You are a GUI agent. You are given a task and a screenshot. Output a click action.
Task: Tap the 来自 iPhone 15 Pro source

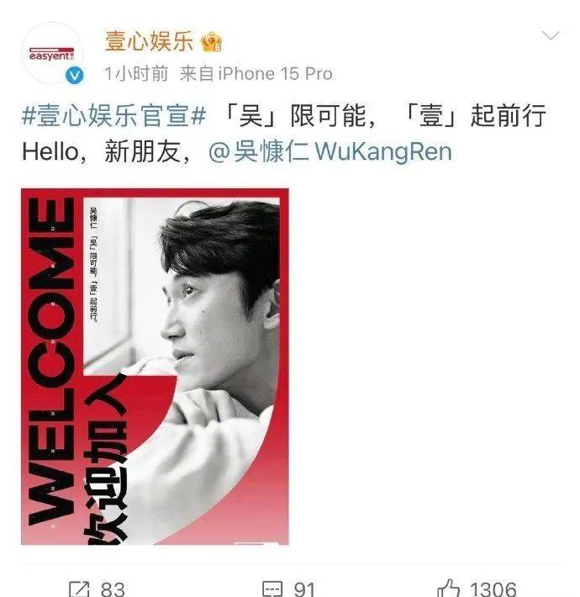pyautogui.click(x=256, y=73)
